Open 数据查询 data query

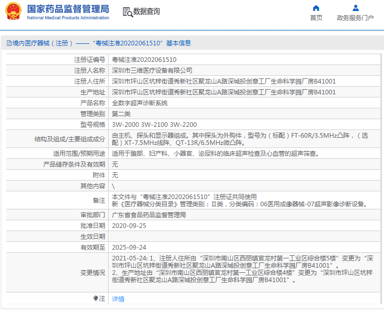pos(147,11)
